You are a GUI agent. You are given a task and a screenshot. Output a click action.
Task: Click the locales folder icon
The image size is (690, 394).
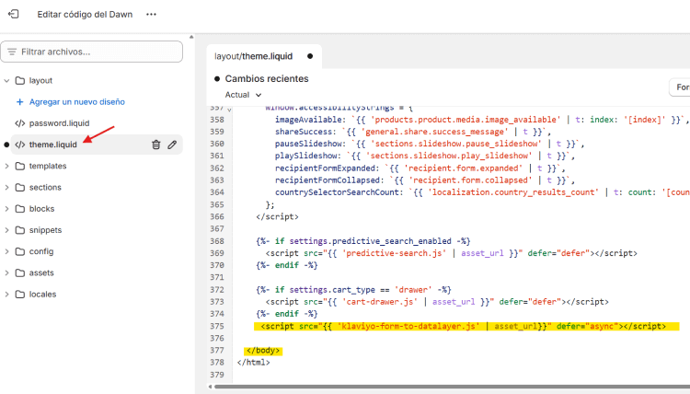[20, 294]
